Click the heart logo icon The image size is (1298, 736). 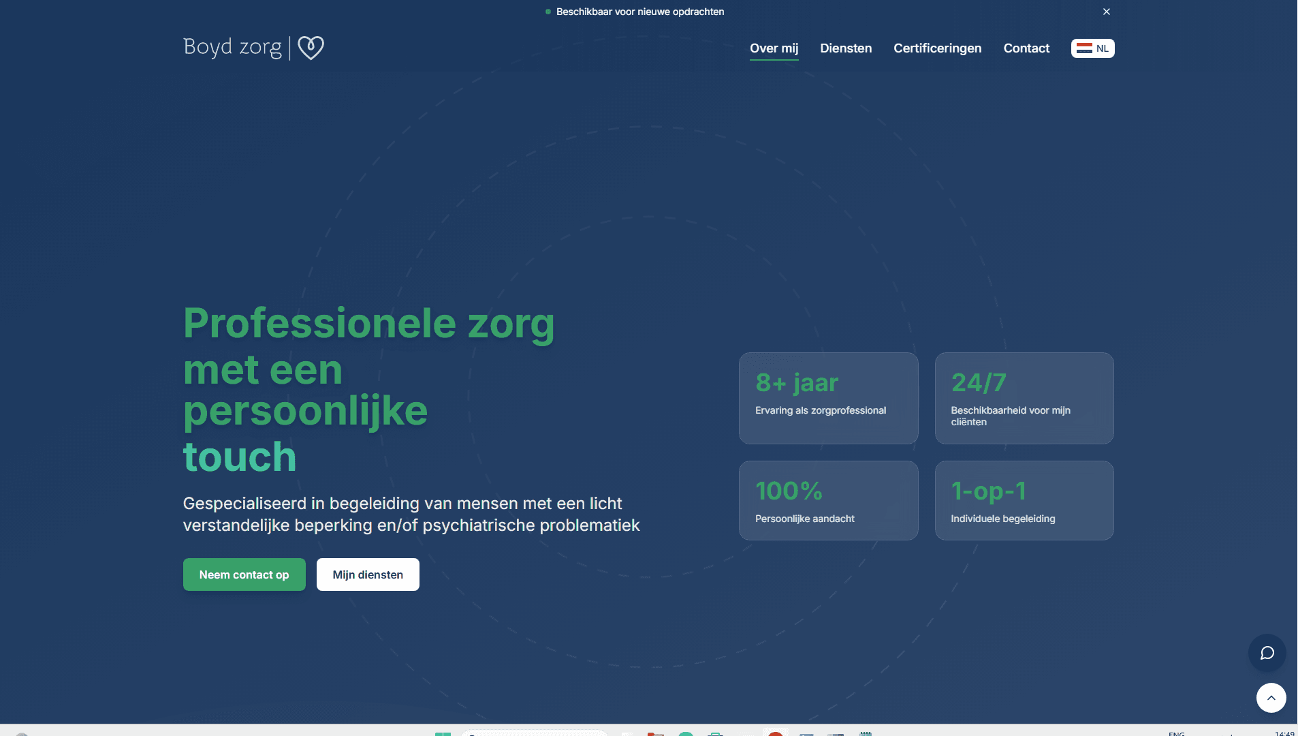coord(311,48)
